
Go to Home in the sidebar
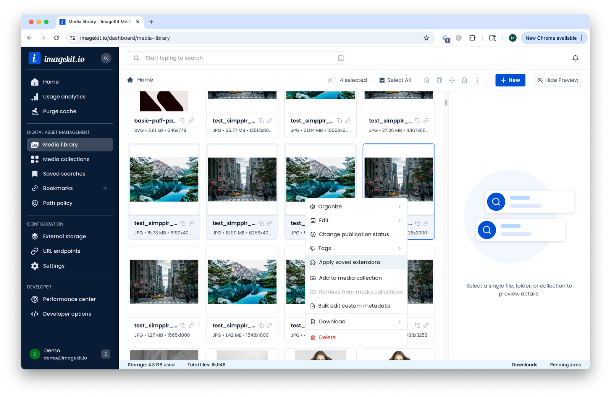pos(70,82)
